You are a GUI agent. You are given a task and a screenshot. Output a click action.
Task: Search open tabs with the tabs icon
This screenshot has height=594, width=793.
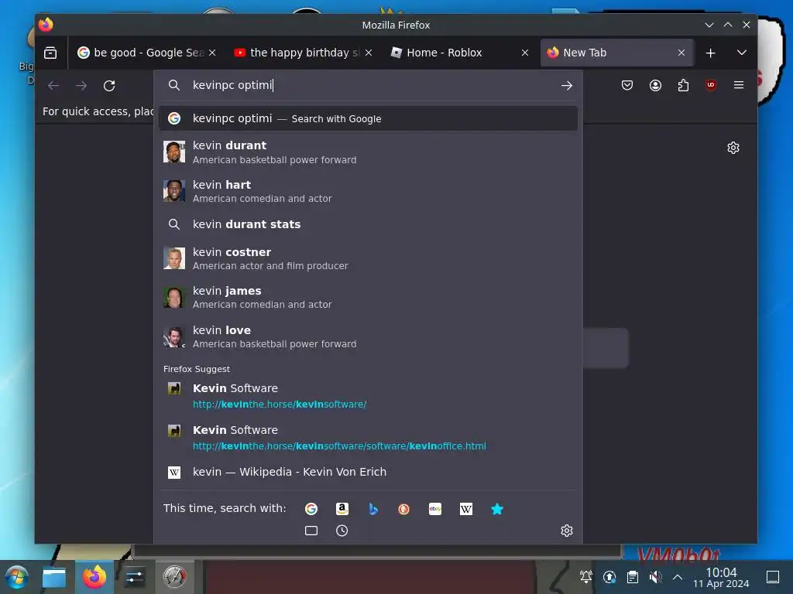click(311, 531)
